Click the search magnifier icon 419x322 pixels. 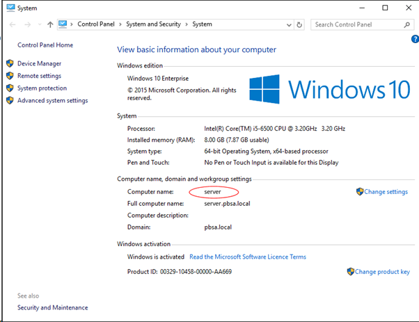409,24
